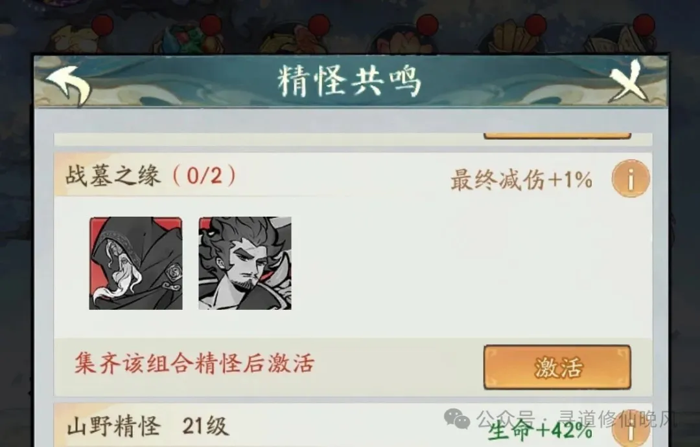Tap the 战墓之缘 (0/2) header
700x447 pixels.
[151, 175]
